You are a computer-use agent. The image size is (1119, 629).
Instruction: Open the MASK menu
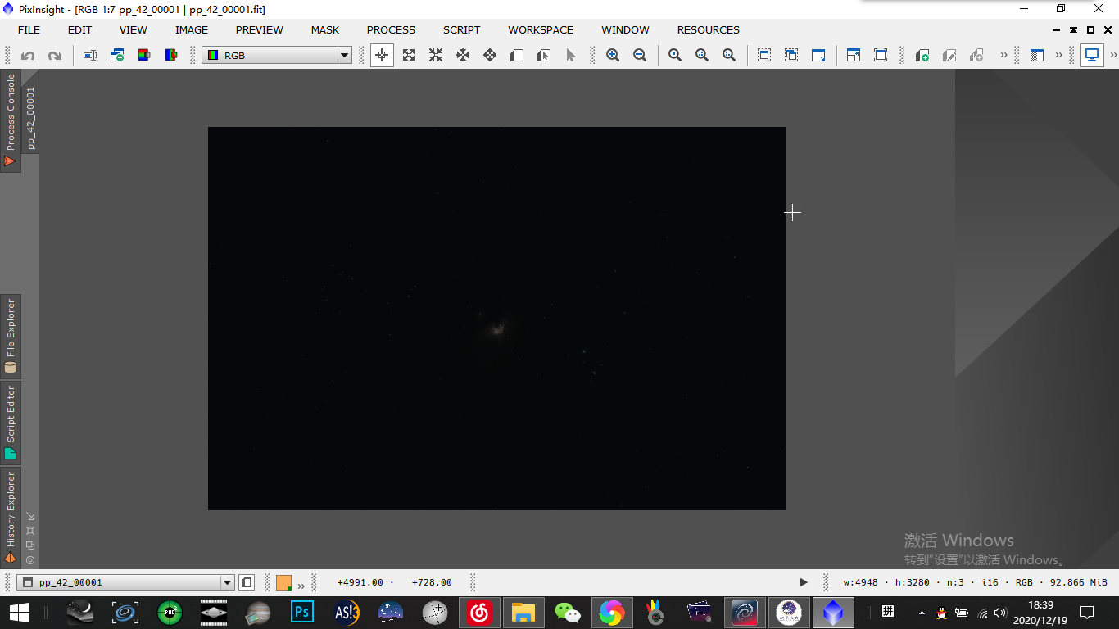click(x=325, y=30)
